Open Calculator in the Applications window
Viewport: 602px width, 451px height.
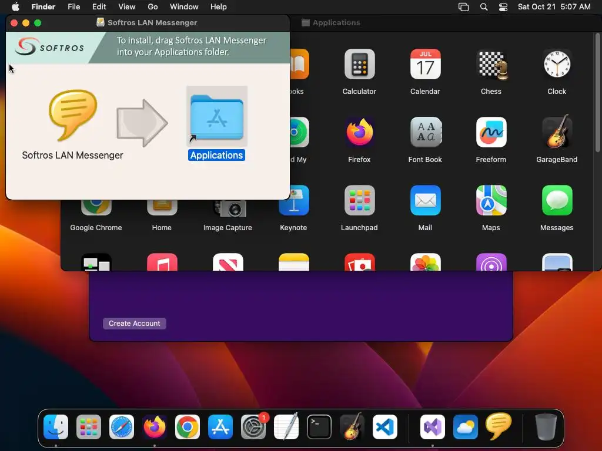359,64
